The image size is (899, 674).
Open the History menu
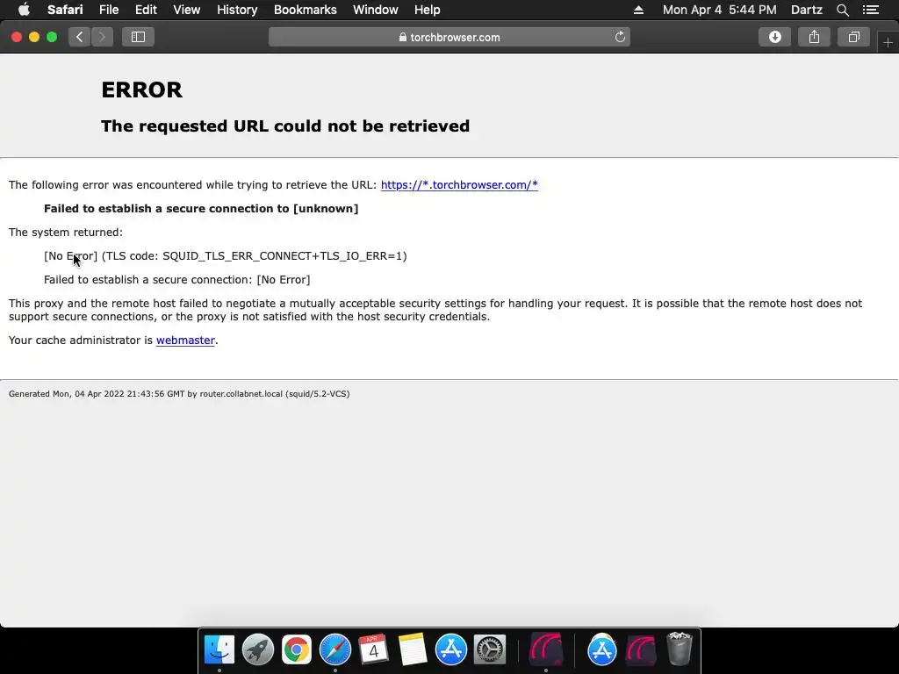237,10
